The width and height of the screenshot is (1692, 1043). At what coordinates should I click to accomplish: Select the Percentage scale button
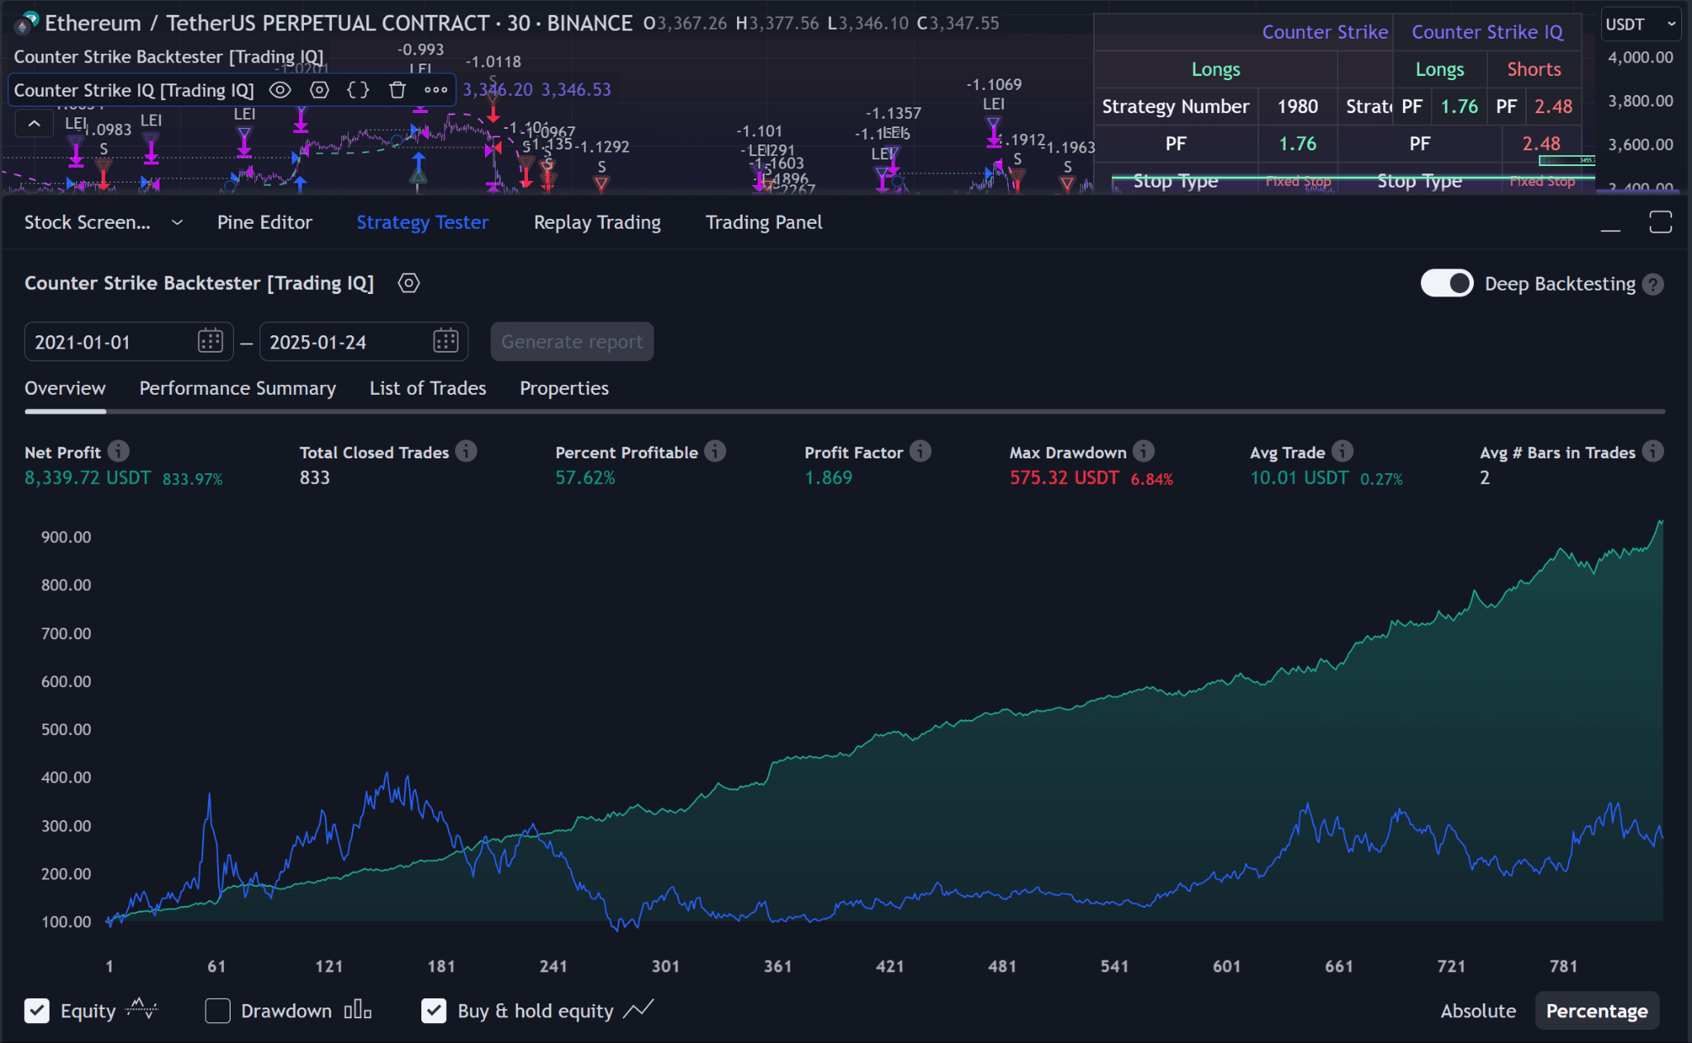(1597, 1011)
